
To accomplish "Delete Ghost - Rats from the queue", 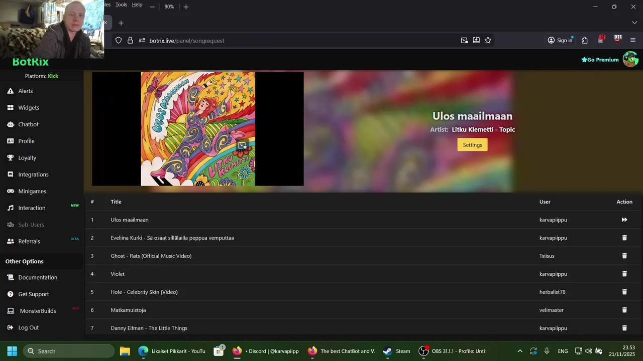I will click(624, 256).
